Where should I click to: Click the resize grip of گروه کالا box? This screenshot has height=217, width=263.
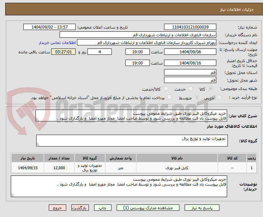(x=38, y=145)
